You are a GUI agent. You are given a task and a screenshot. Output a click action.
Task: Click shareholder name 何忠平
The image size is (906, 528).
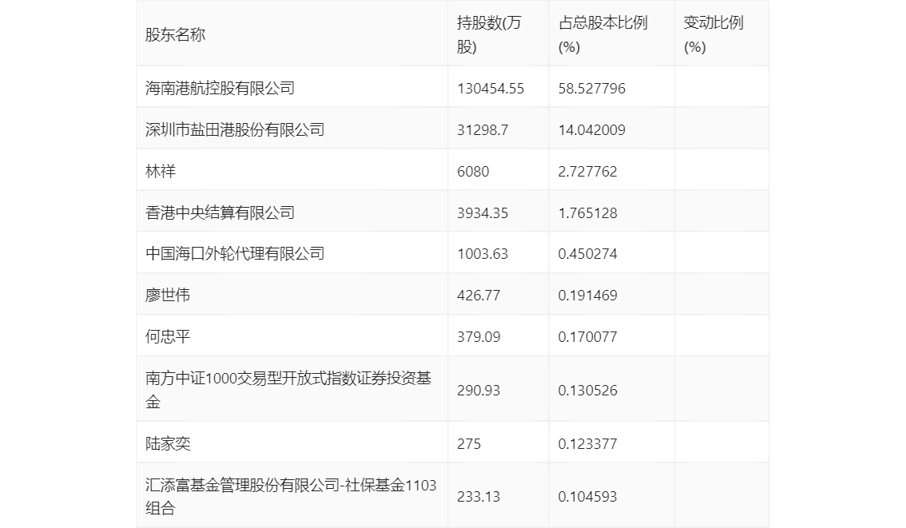(x=168, y=336)
